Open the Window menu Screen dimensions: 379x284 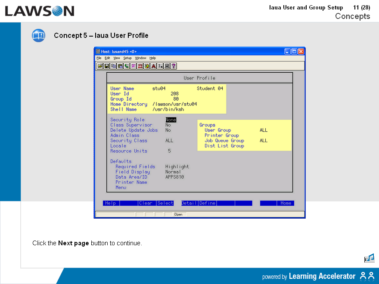(140, 58)
